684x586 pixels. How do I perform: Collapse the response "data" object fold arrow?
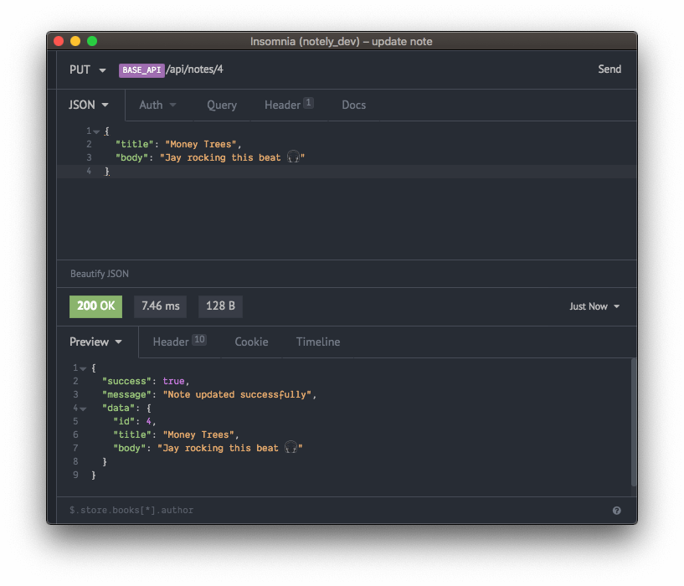[x=82, y=409]
